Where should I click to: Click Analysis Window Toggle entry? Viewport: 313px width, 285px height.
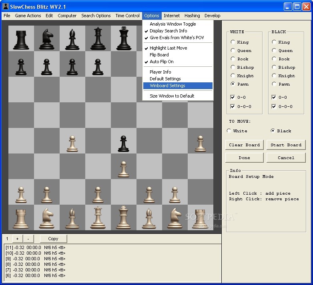click(x=178, y=24)
